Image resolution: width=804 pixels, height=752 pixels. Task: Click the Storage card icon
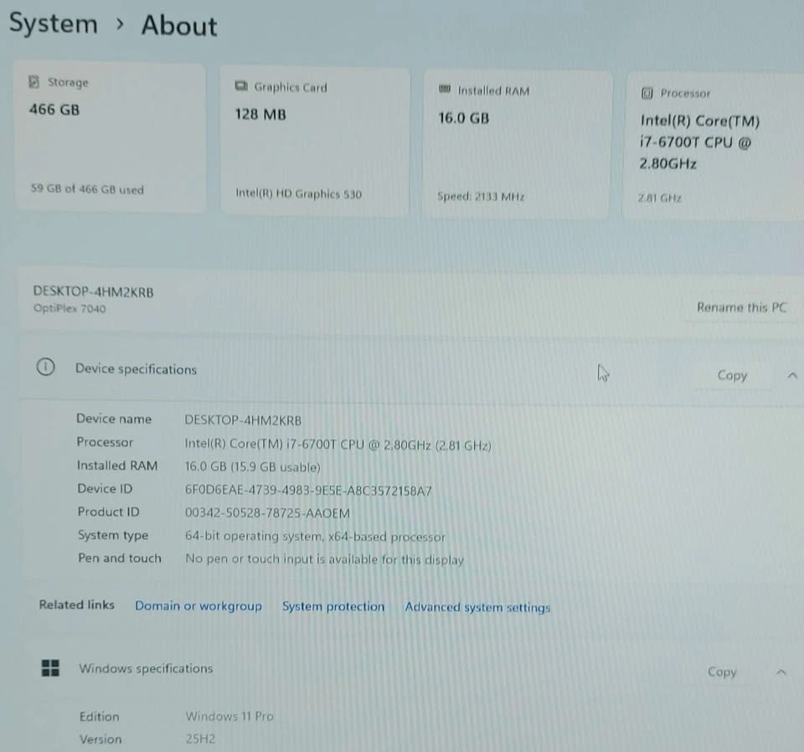[x=33, y=82]
